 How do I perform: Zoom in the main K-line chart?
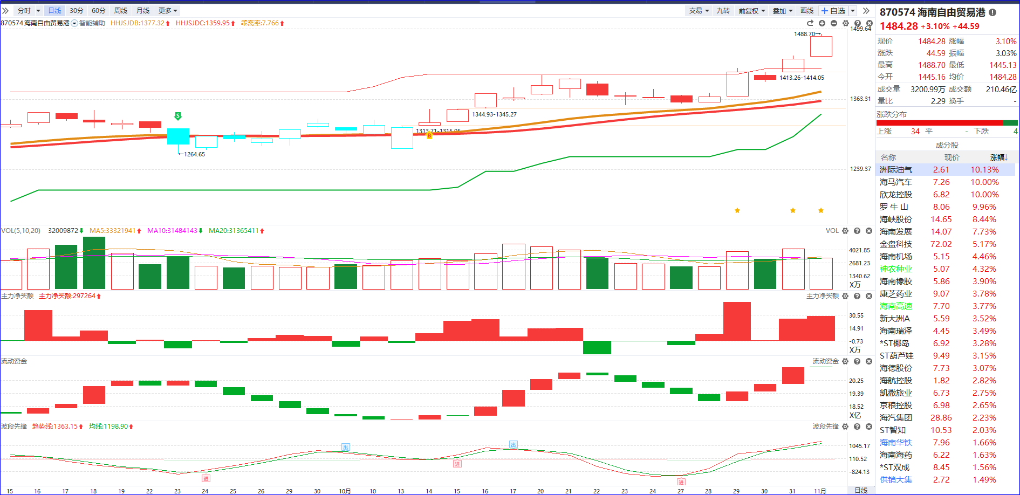[822, 23]
